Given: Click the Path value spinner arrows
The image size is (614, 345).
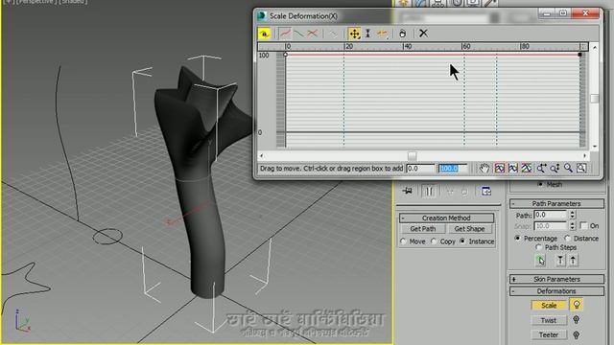Looking at the screenshot, I should click(x=573, y=215).
